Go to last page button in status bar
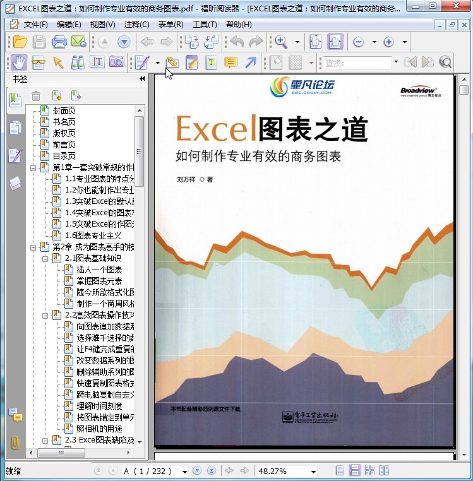The image size is (473, 481). [x=212, y=470]
